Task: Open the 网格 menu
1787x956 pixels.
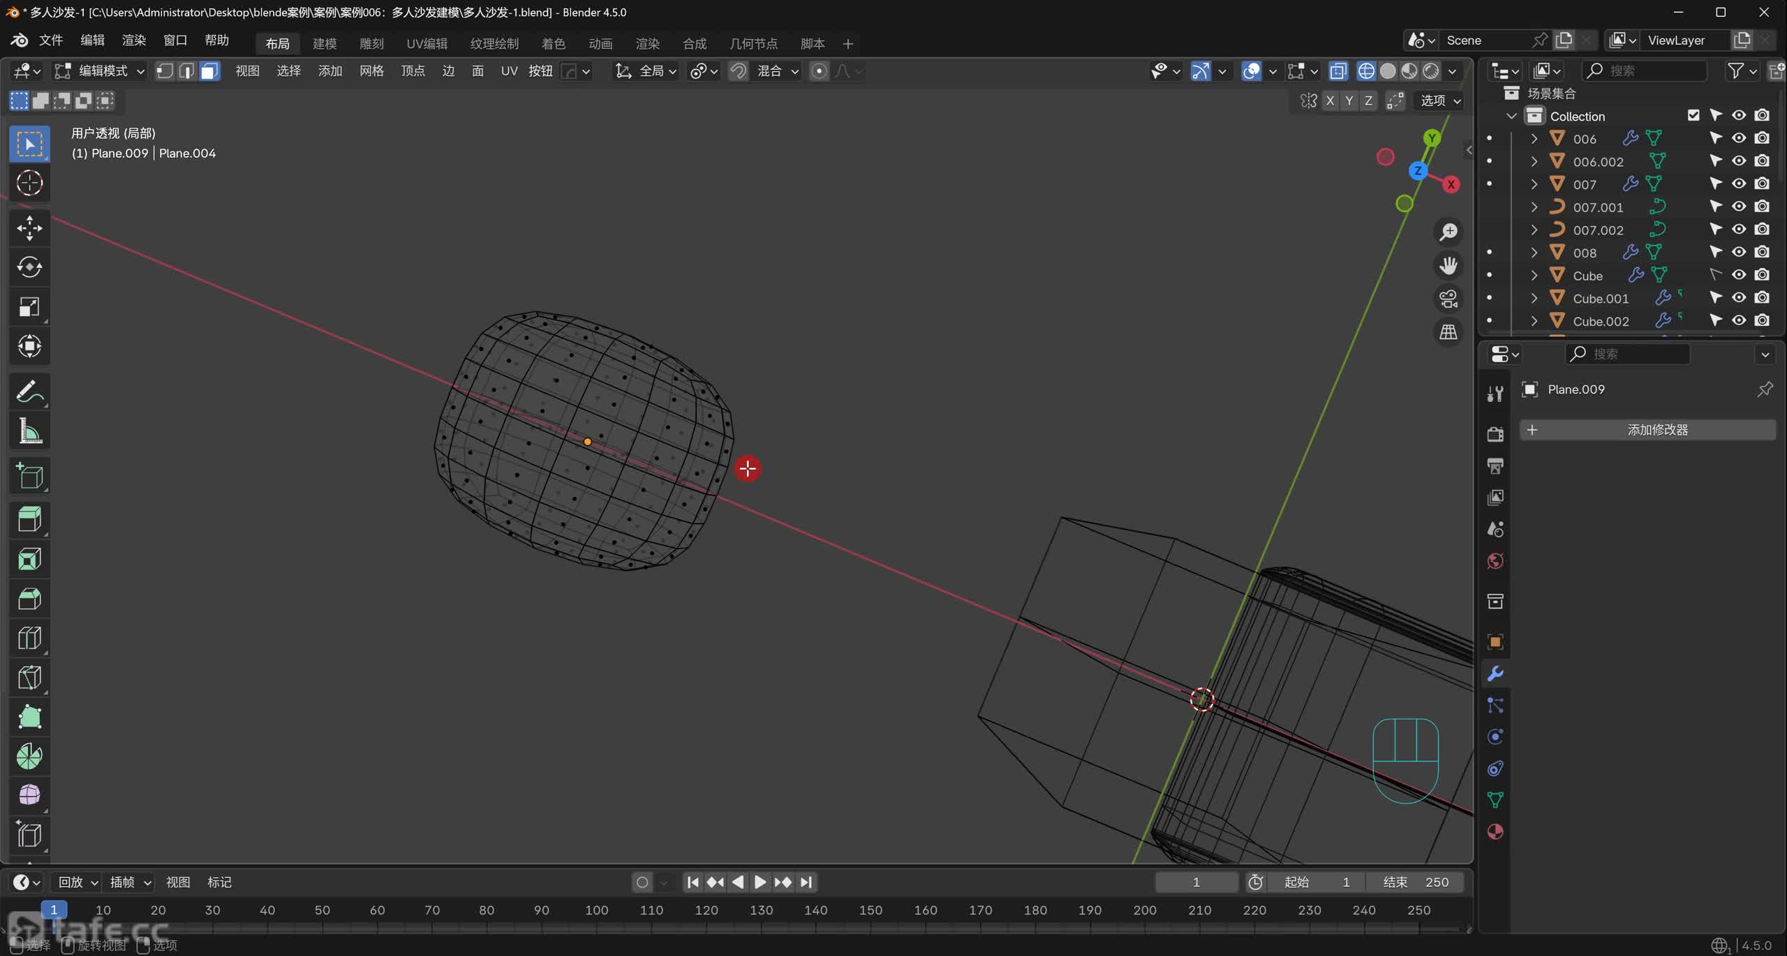Action: (x=371, y=71)
